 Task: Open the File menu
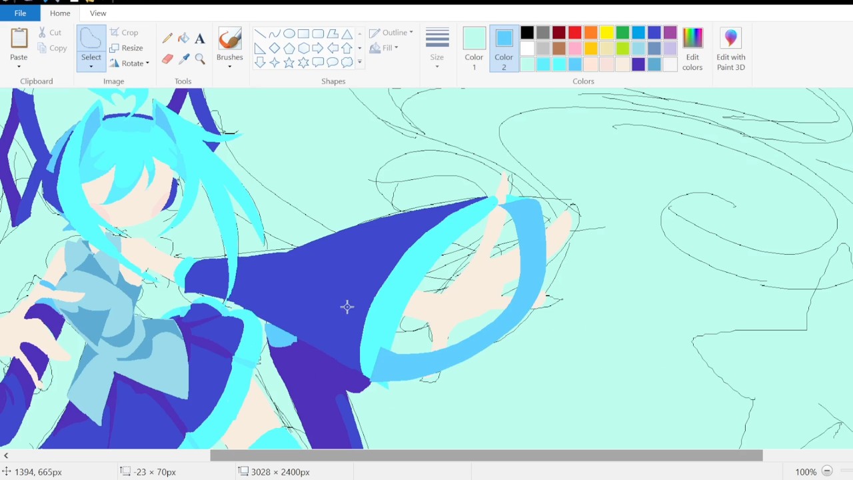click(20, 13)
